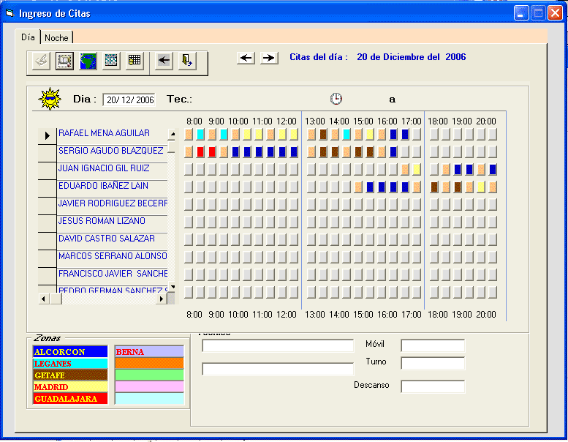The height and width of the screenshot is (442, 568).
Task: Click the sun with sunglasses icon
Action: (50, 99)
